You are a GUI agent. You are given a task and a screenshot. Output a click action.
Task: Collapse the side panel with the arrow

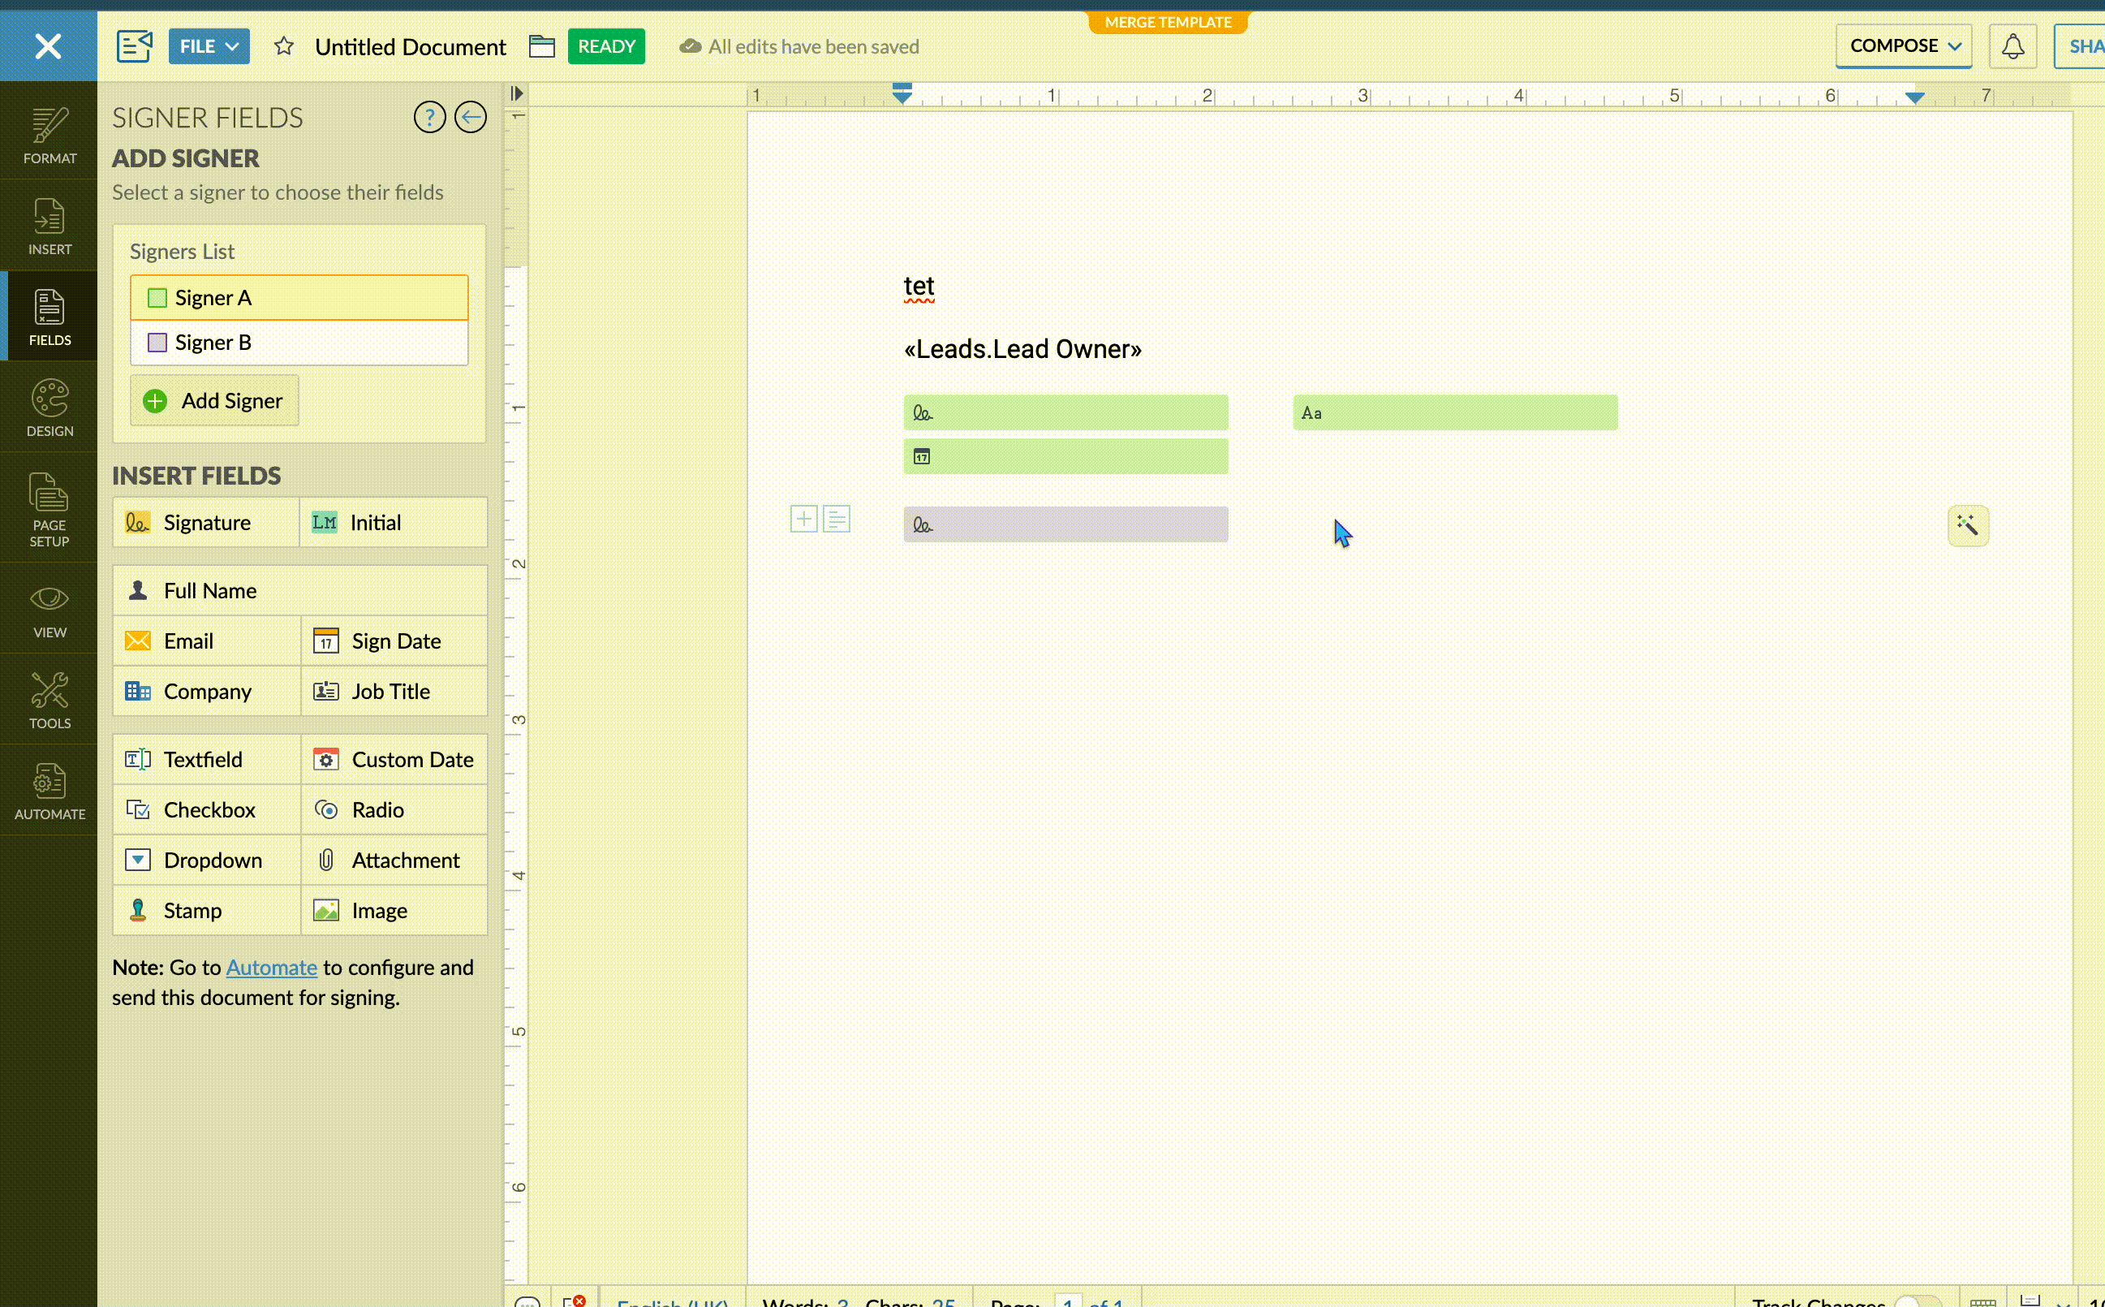coord(517,93)
